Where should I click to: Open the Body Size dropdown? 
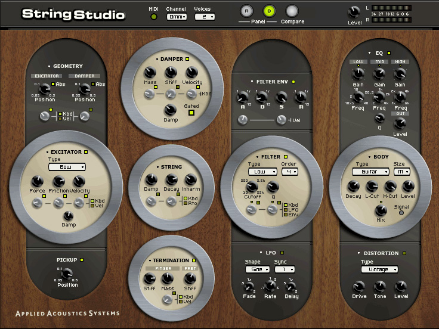pyautogui.click(x=402, y=172)
